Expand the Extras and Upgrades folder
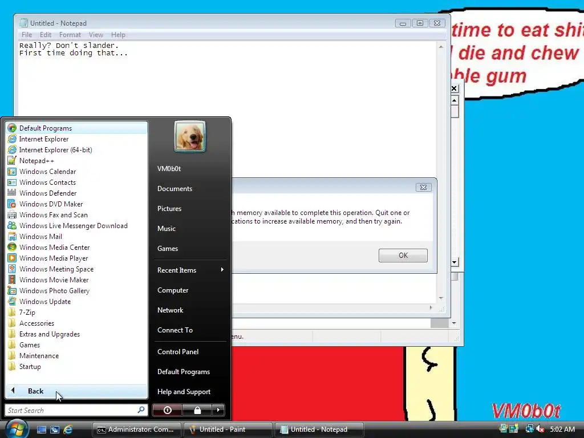The height and width of the screenshot is (438, 584). click(x=77, y=334)
